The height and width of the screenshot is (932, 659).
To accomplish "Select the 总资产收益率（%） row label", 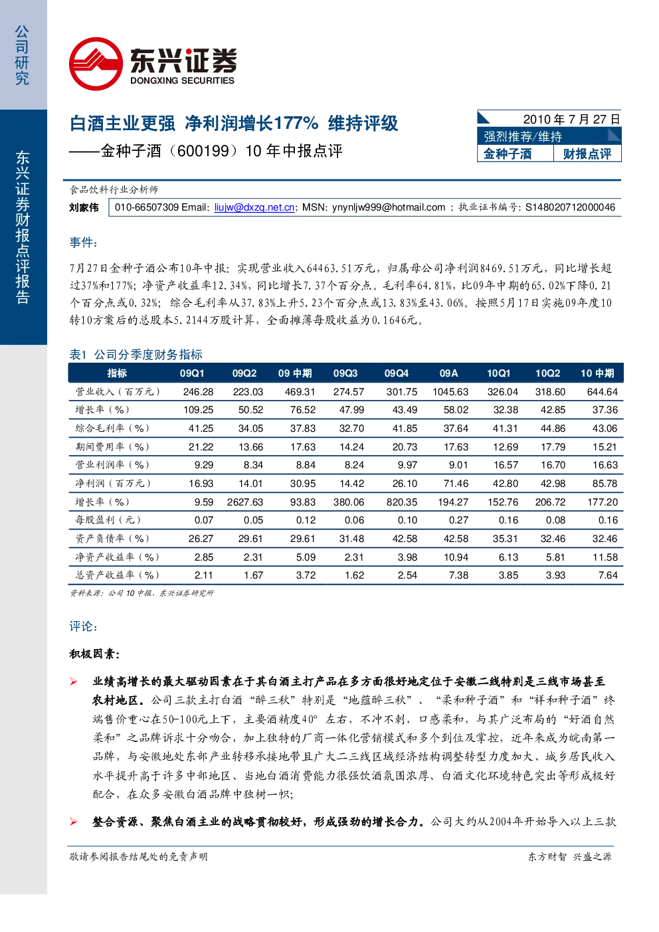I will click(117, 575).
